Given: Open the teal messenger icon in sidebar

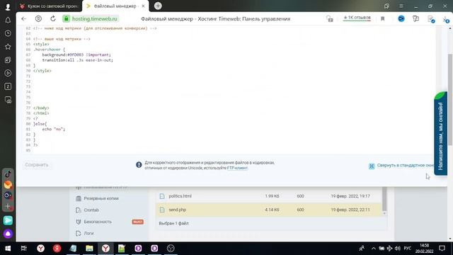Looking at the screenshot, I should tap(8, 220).
